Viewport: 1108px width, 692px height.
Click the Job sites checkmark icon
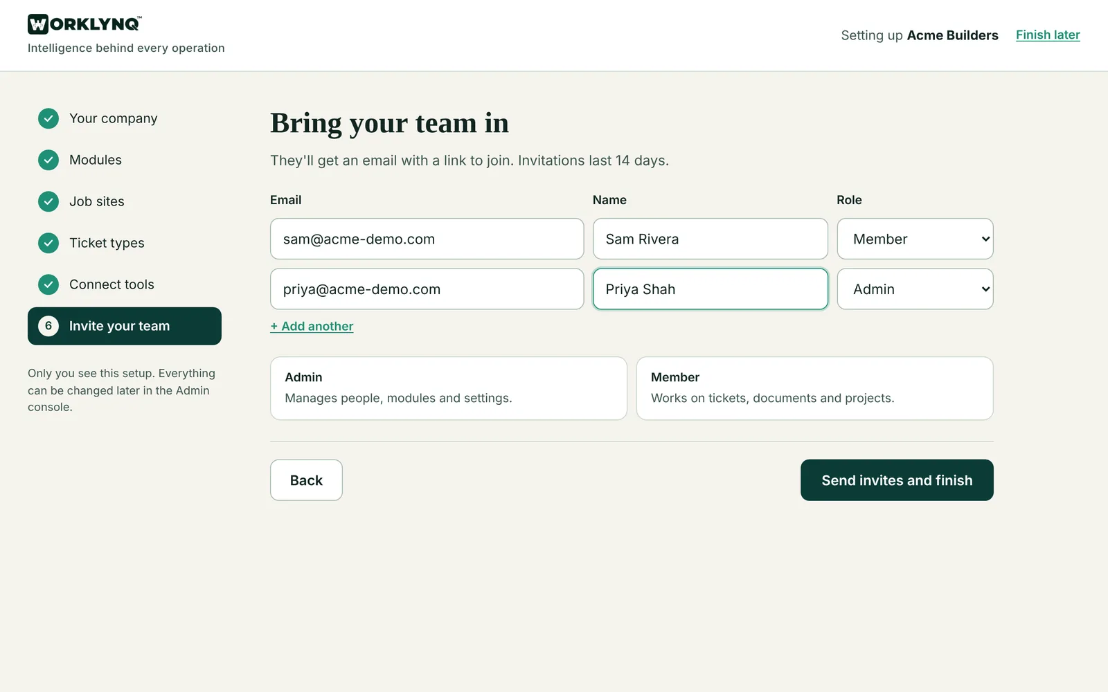(x=48, y=201)
